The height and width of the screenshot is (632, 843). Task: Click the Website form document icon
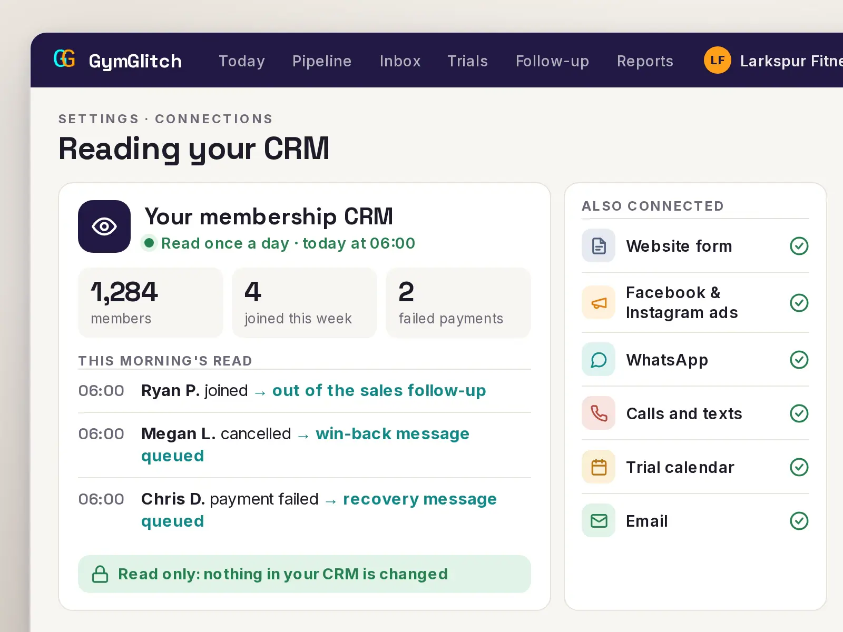599,245
